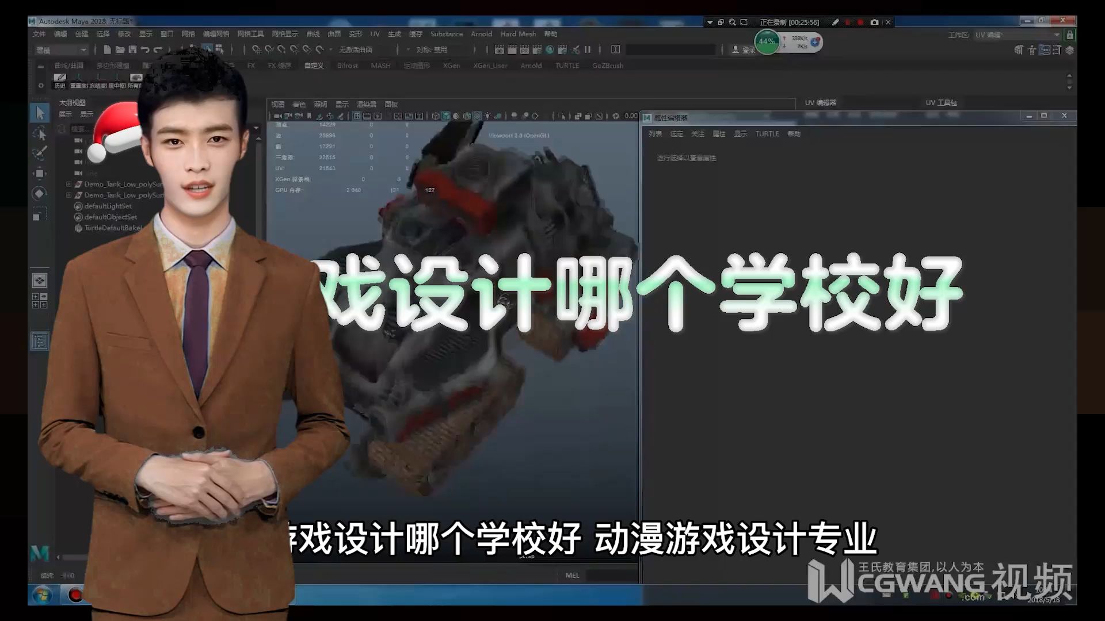Select defaultLightSet in the Outliner
The height and width of the screenshot is (621, 1105).
[108, 206]
